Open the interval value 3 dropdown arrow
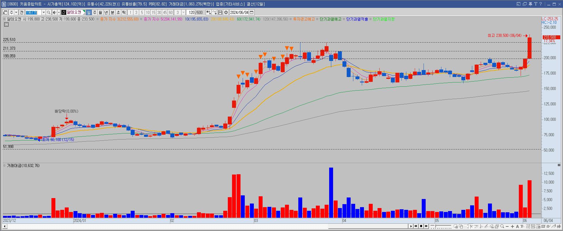563x231 pixels. pyautogui.click(x=183, y=12)
